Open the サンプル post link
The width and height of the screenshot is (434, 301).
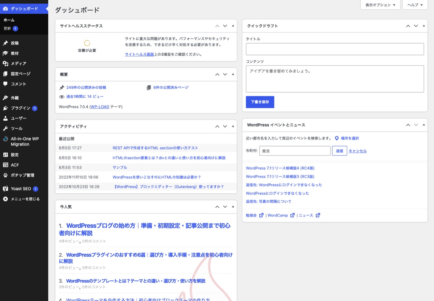point(120,167)
